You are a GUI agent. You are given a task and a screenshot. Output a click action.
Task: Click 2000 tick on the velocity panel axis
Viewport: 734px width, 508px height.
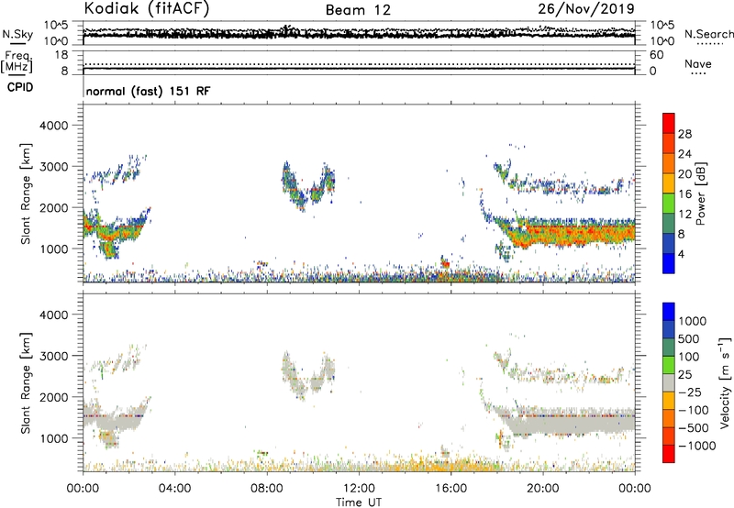pyautogui.click(x=53, y=397)
